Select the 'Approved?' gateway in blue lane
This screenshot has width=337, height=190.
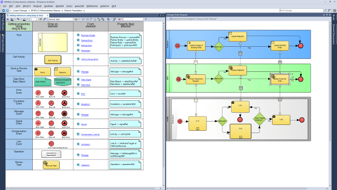[x=219, y=46]
